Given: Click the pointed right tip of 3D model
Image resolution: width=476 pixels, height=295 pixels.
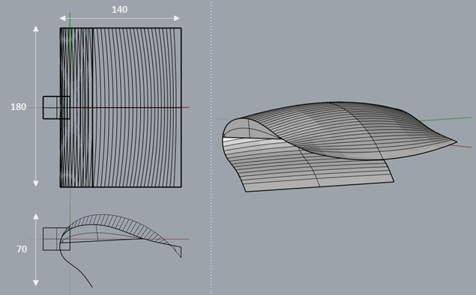Looking at the screenshot, I should coord(454,142).
